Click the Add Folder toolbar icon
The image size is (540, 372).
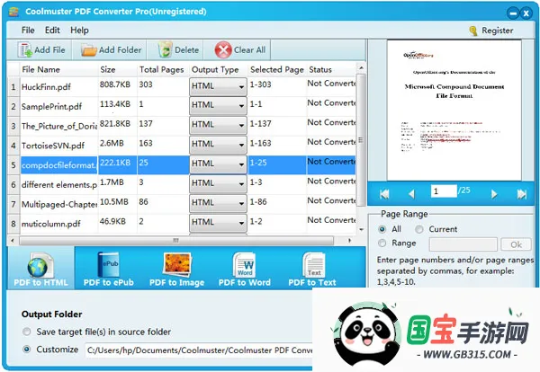point(88,50)
